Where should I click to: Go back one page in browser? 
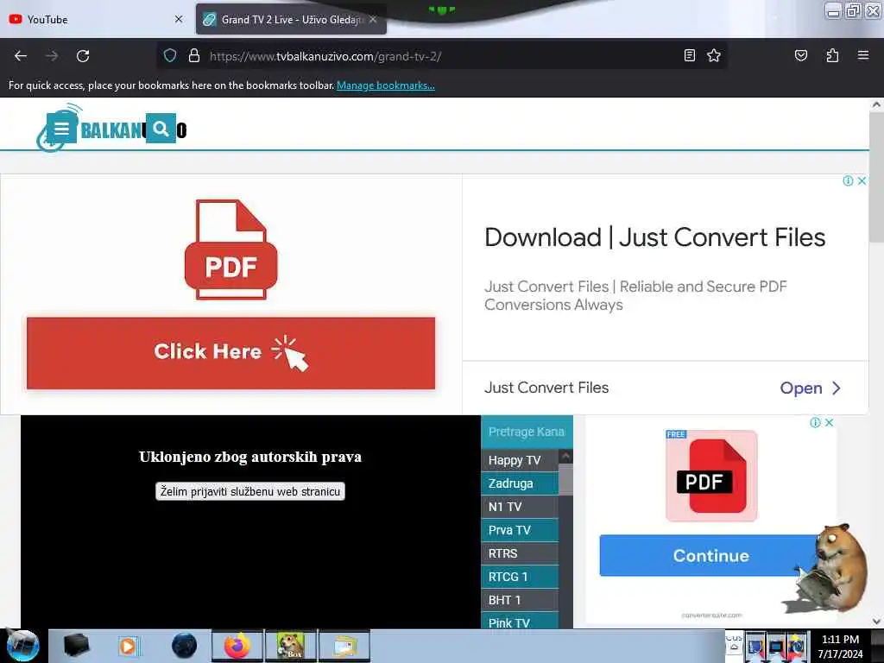tap(21, 56)
